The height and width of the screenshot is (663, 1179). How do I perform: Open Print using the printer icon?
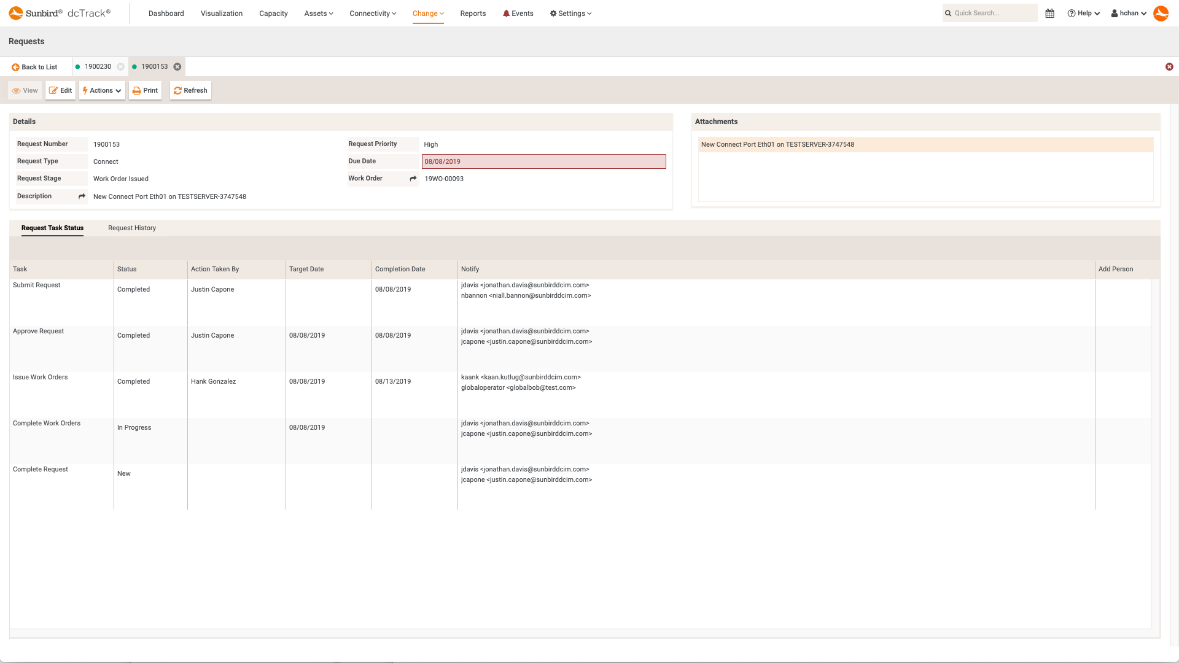(136, 90)
